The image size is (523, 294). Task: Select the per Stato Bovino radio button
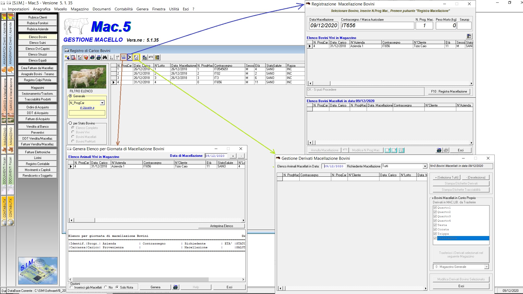pyautogui.click(x=71, y=123)
